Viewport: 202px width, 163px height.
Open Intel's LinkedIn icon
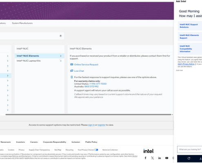[160, 158]
